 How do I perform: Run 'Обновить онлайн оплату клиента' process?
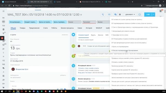(x=122, y=62)
